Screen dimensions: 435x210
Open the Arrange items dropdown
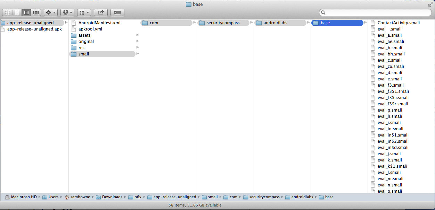click(84, 12)
